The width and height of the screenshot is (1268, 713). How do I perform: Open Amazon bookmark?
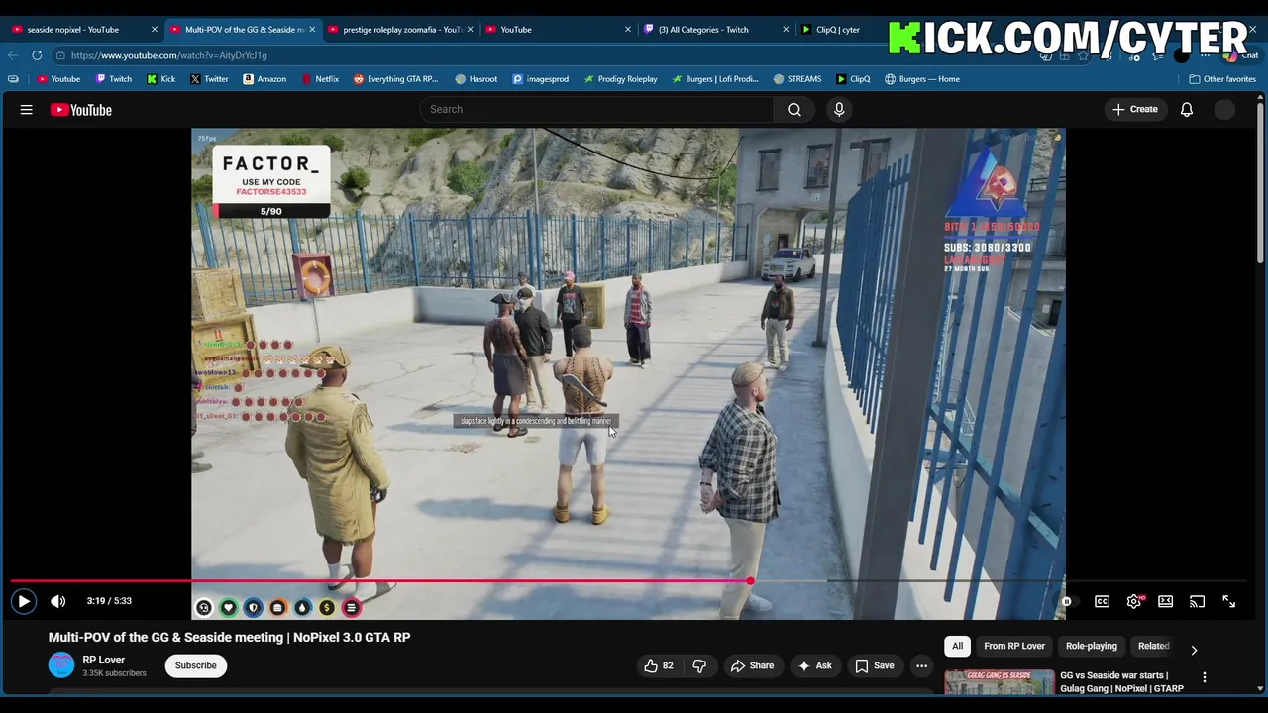click(x=264, y=79)
